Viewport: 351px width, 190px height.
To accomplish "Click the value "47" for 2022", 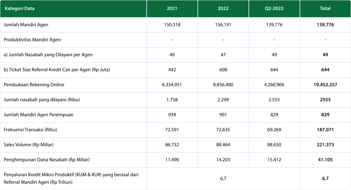I will coord(223,55).
